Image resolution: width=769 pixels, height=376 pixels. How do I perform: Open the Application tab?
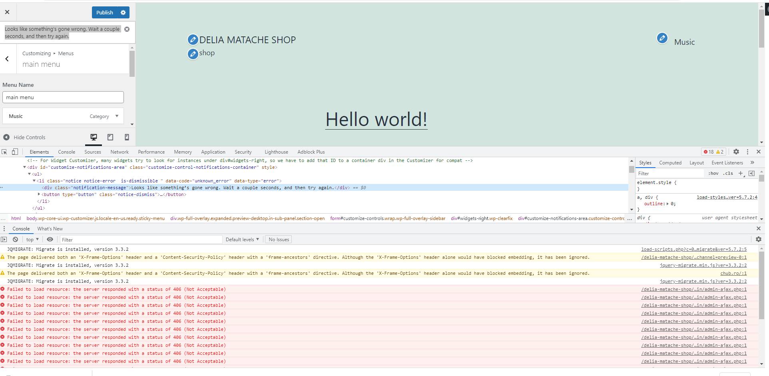coord(213,152)
